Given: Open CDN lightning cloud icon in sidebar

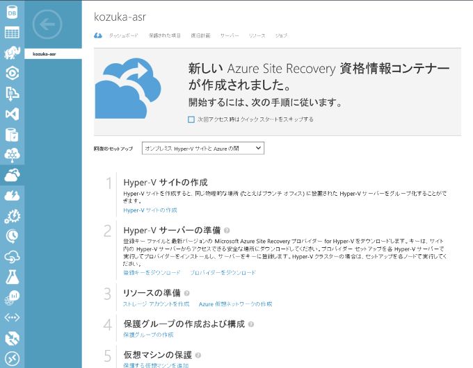Looking at the screenshot, I should pos(12,195).
